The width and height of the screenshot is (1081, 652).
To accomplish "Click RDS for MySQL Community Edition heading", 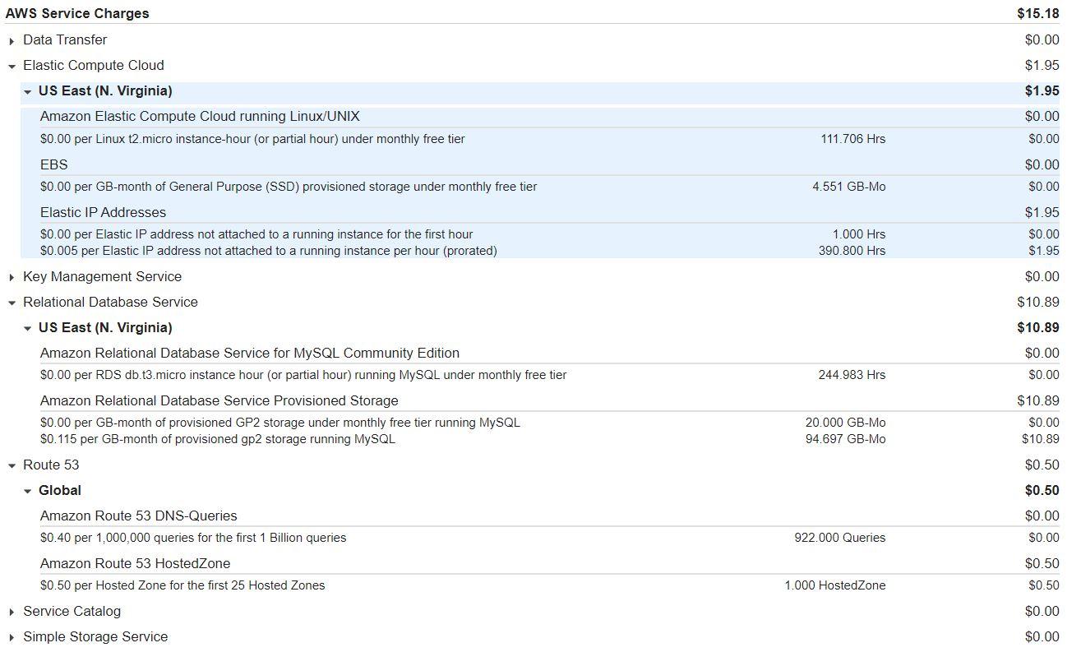I will pos(250,353).
